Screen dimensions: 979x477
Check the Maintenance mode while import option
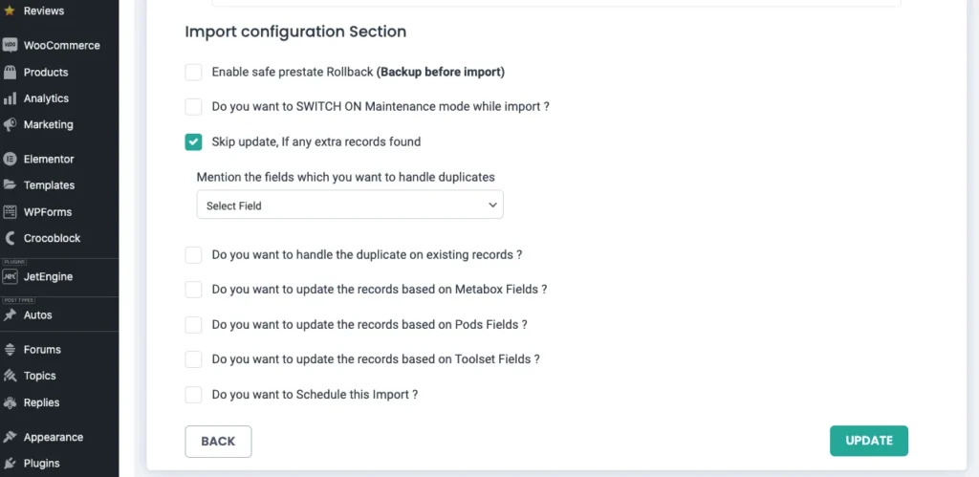point(194,106)
